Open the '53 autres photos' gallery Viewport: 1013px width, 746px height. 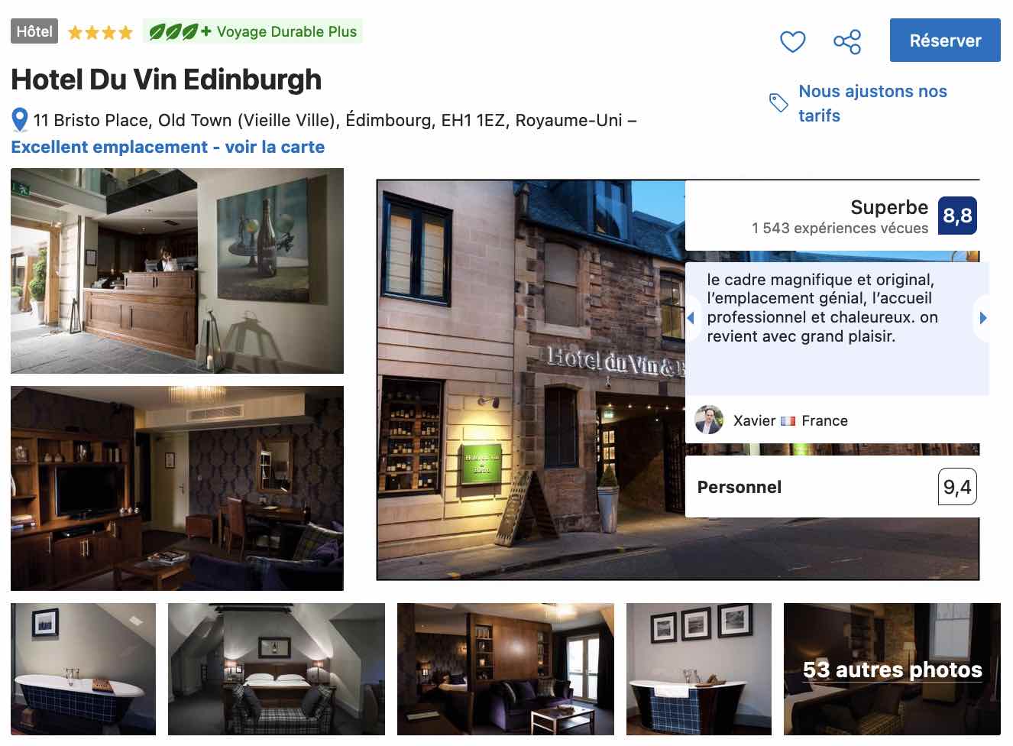coord(892,669)
